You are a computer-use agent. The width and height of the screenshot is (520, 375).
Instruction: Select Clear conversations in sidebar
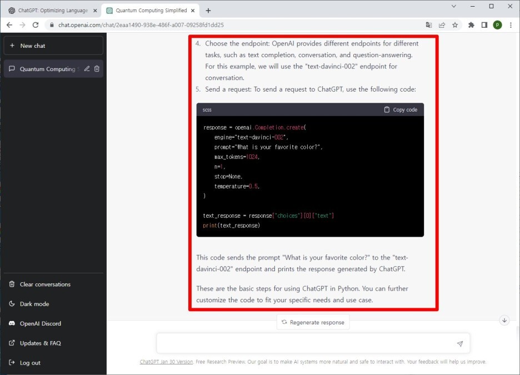[x=53, y=284]
